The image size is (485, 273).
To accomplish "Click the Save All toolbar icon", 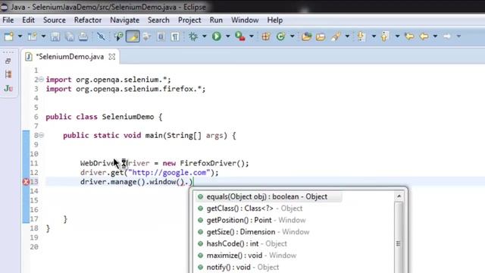I will click(x=70, y=36).
